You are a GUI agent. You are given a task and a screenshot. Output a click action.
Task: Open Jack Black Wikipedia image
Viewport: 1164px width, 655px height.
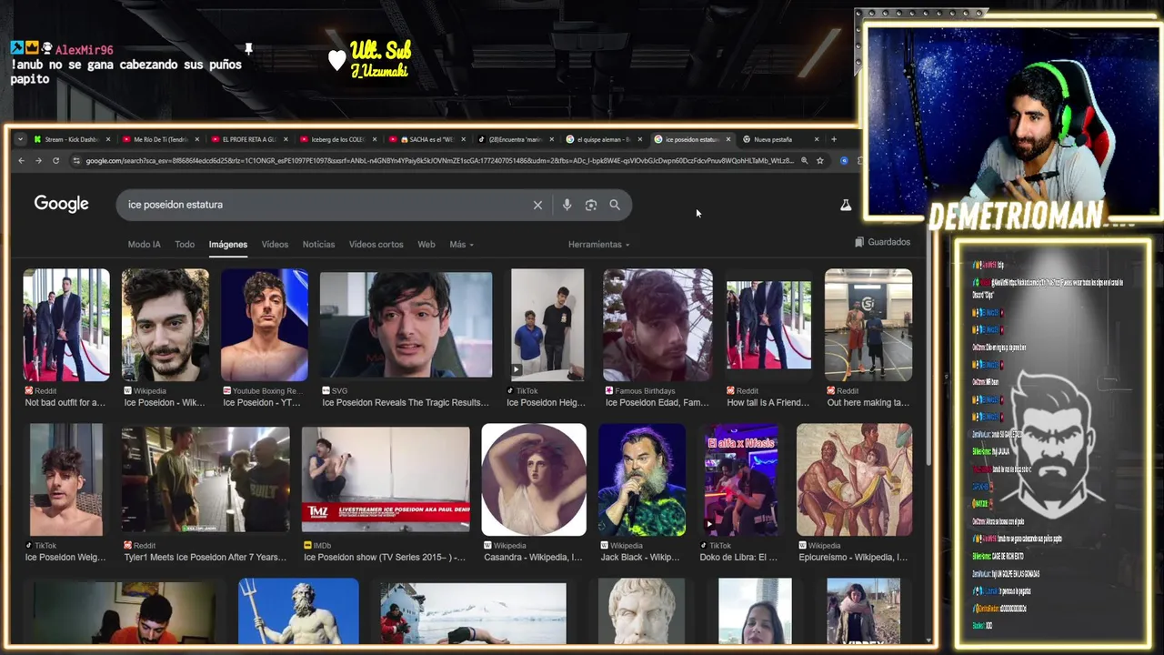tap(642, 479)
